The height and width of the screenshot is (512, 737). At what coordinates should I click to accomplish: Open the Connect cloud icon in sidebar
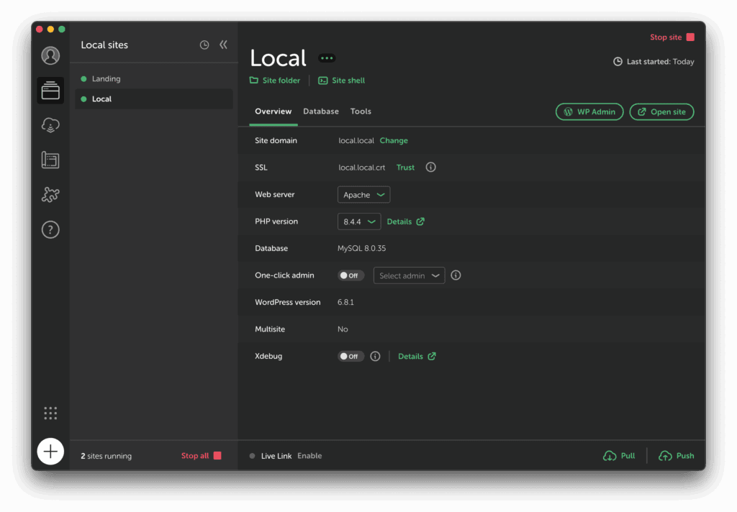click(x=50, y=125)
